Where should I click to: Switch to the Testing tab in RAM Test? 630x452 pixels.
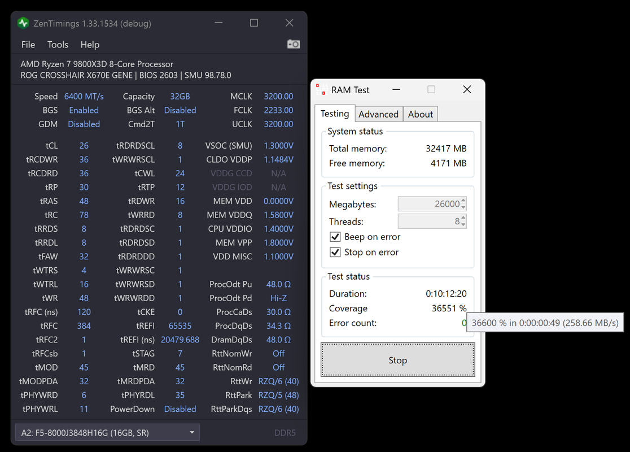[335, 114]
